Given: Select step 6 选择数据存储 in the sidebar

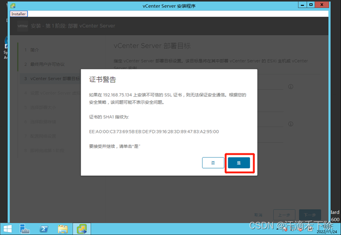Looking at the screenshot, I should coord(40,122).
